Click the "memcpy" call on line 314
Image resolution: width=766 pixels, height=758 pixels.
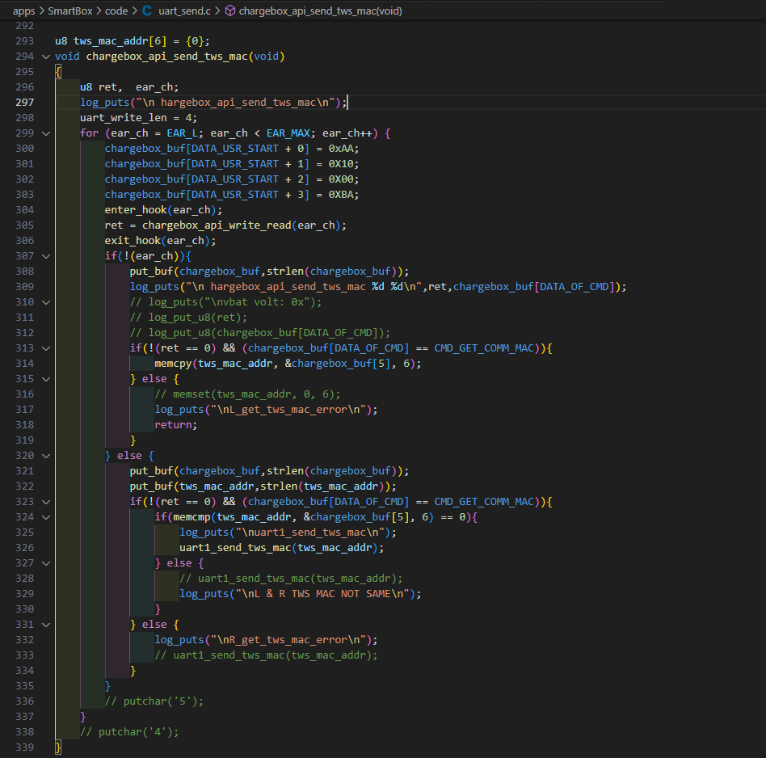click(x=174, y=364)
